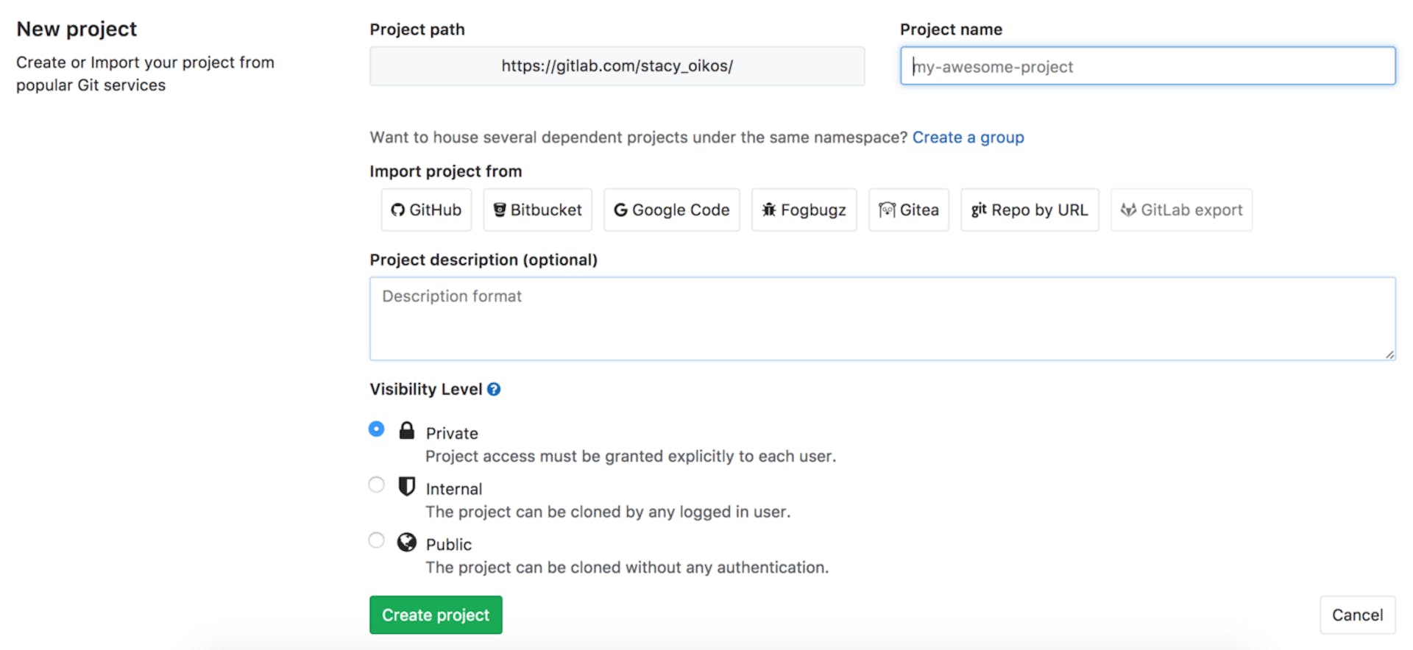Open Visibility Level help information

[x=494, y=389]
